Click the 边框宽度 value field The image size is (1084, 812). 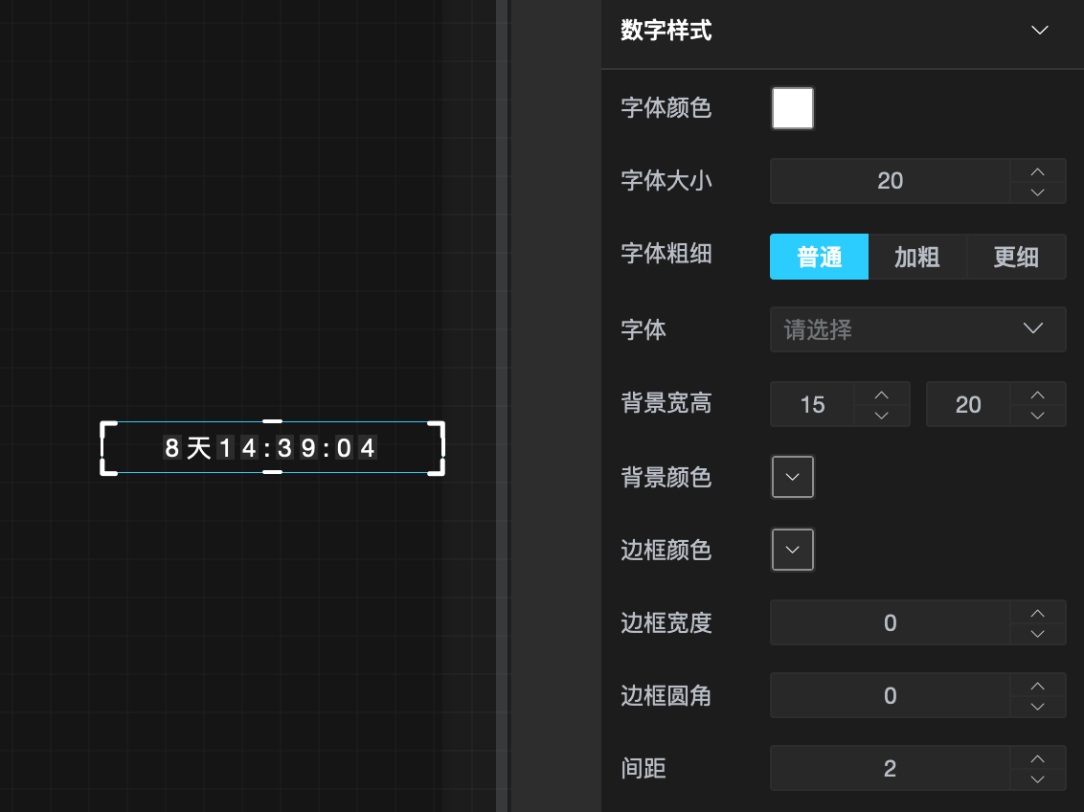click(x=890, y=622)
